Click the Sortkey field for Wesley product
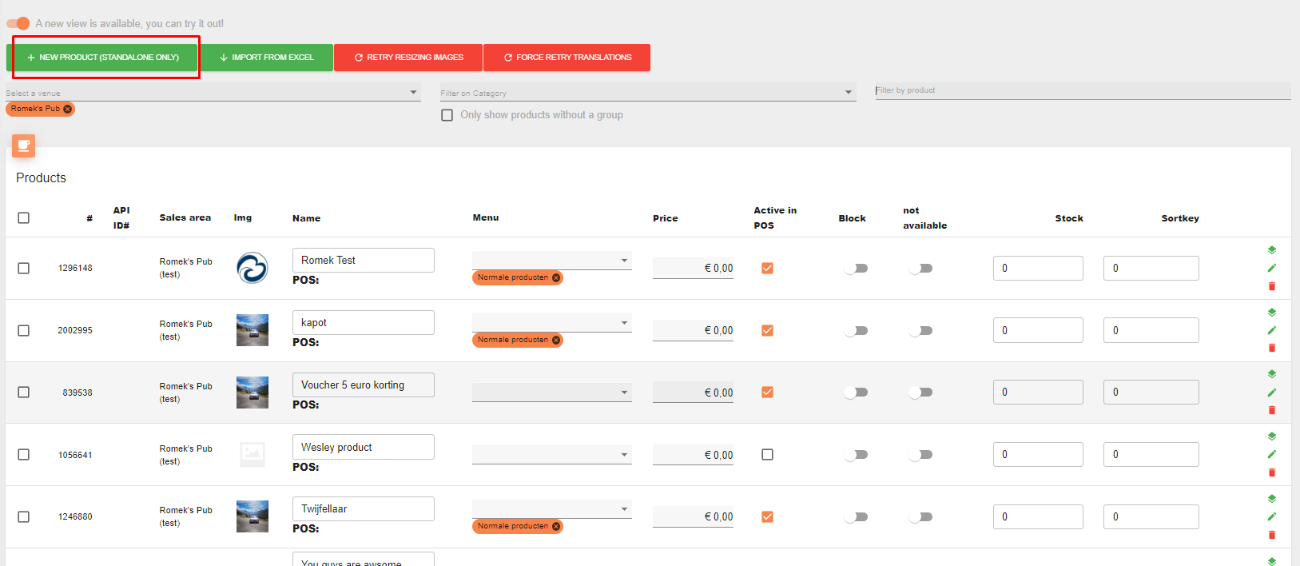1300x566 pixels. coord(1151,454)
